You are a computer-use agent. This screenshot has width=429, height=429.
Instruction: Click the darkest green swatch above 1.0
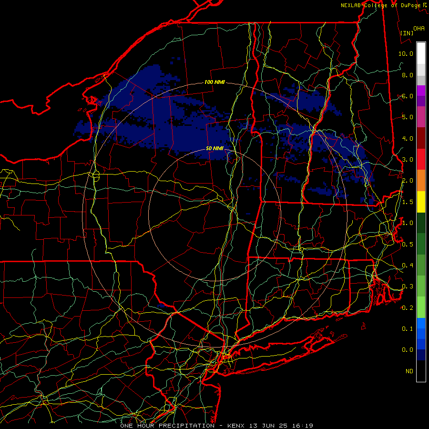(x=421, y=223)
